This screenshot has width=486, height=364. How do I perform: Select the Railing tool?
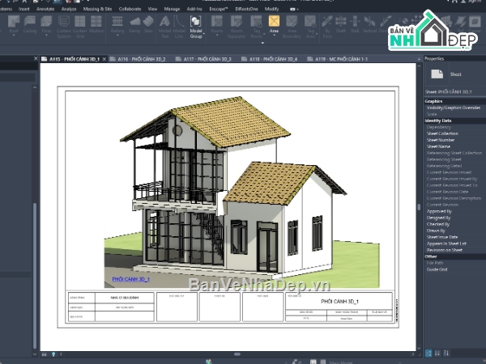(x=117, y=25)
